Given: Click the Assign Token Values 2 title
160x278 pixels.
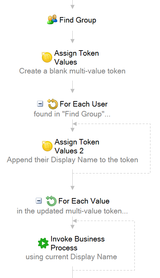Looking at the screenshot, I should tap(77, 147).
